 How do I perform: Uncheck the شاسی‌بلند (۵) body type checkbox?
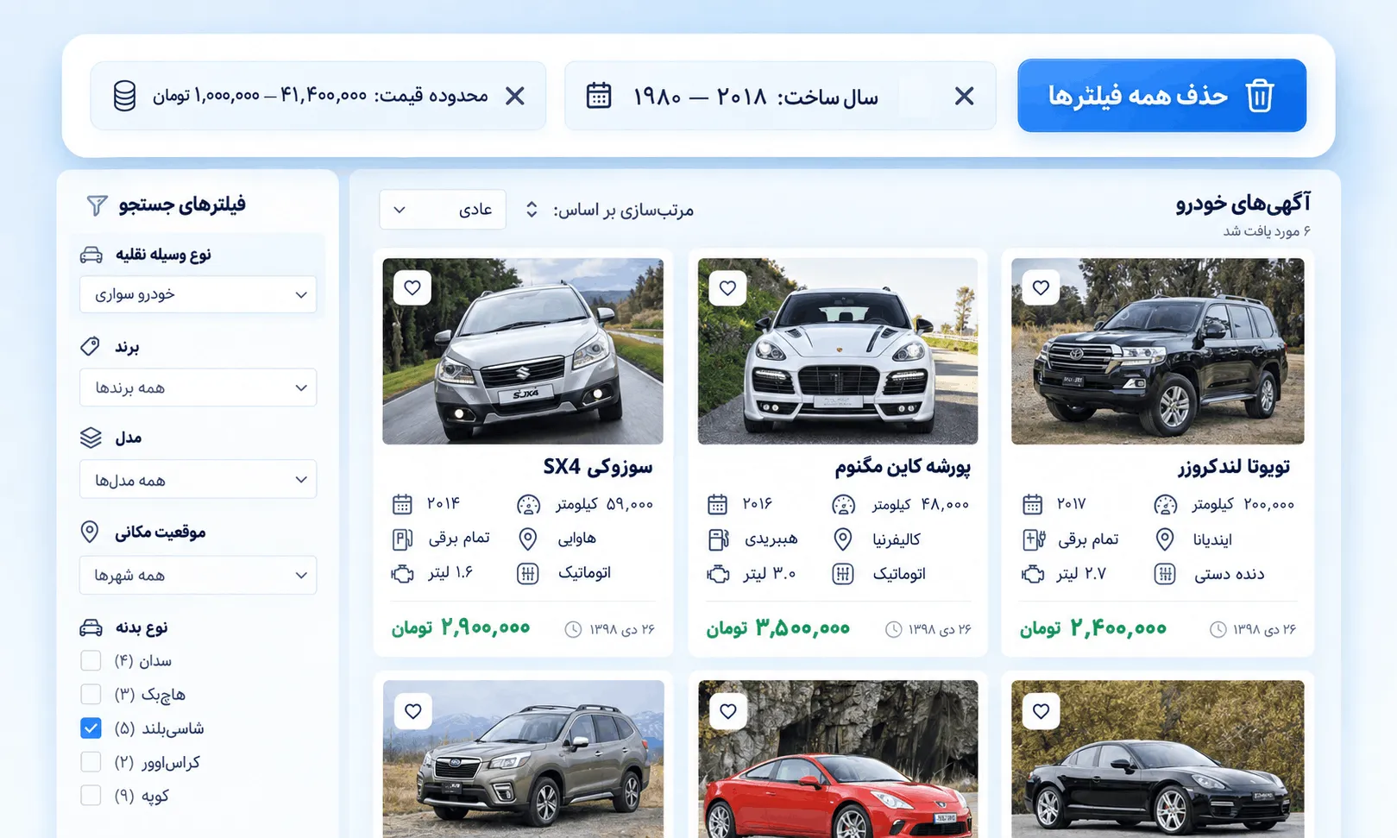(x=91, y=728)
